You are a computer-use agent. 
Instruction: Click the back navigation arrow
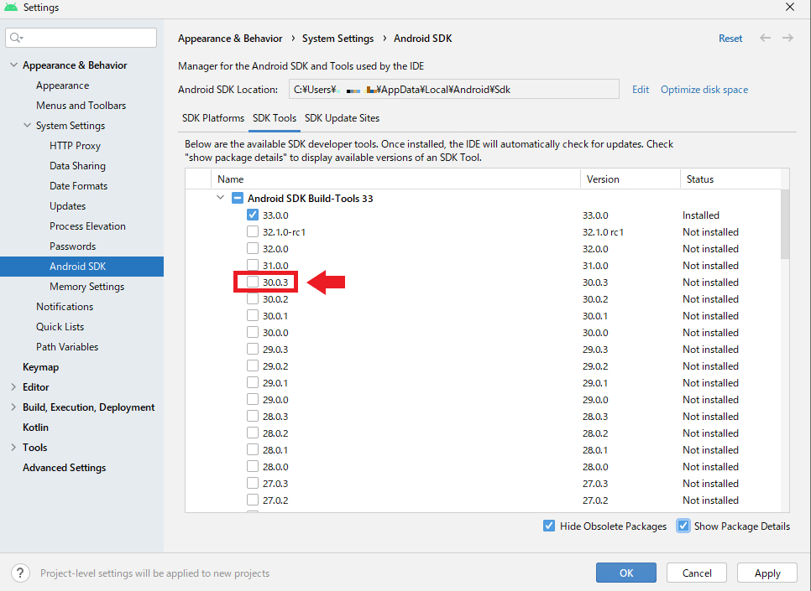click(765, 38)
